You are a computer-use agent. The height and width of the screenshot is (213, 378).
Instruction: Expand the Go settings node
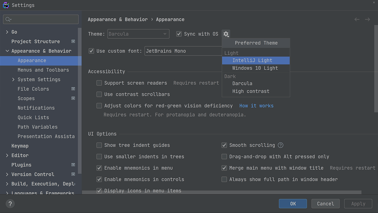pos(7,32)
